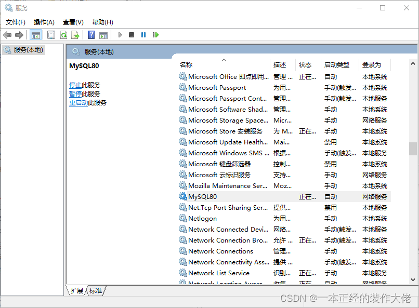Click gear icon of Mozilla Maintenance Service
419x308 pixels.
(183, 185)
